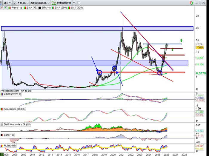Click the daily 'D' chart mode icon
Screen dimensions: 209x156
coord(15,2)
